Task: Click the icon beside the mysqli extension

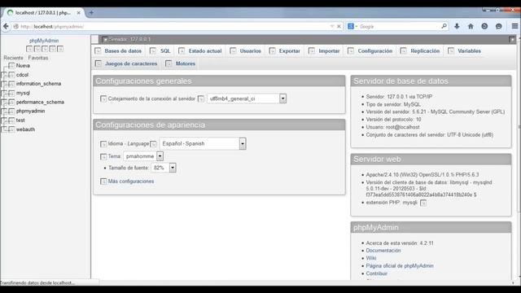Action: [x=423, y=203]
